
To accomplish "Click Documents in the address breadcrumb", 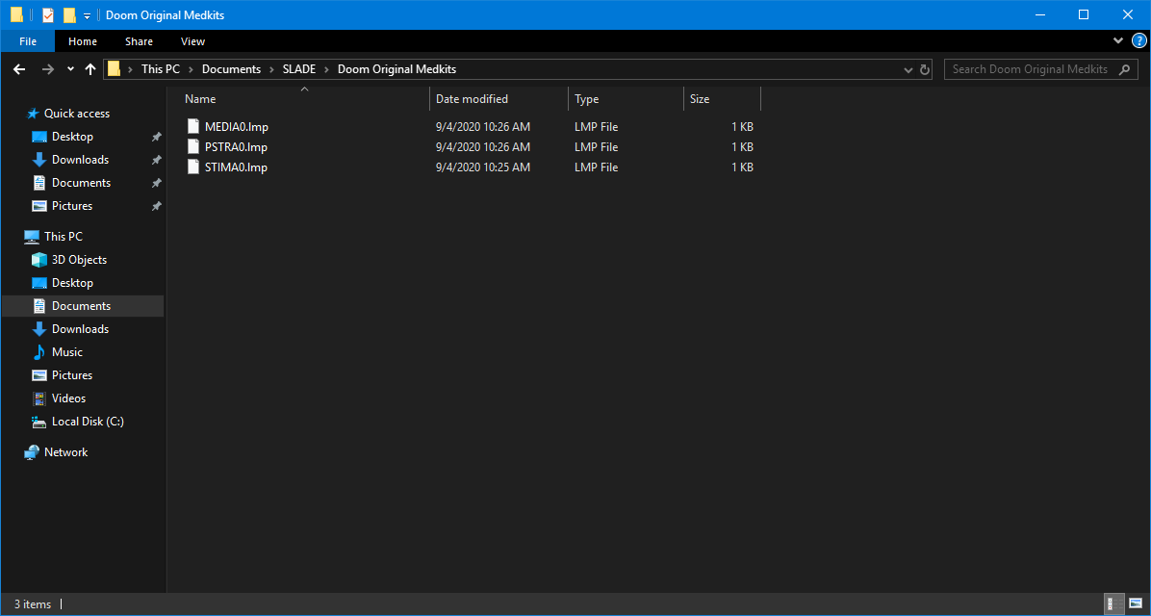I will [231, 69].
